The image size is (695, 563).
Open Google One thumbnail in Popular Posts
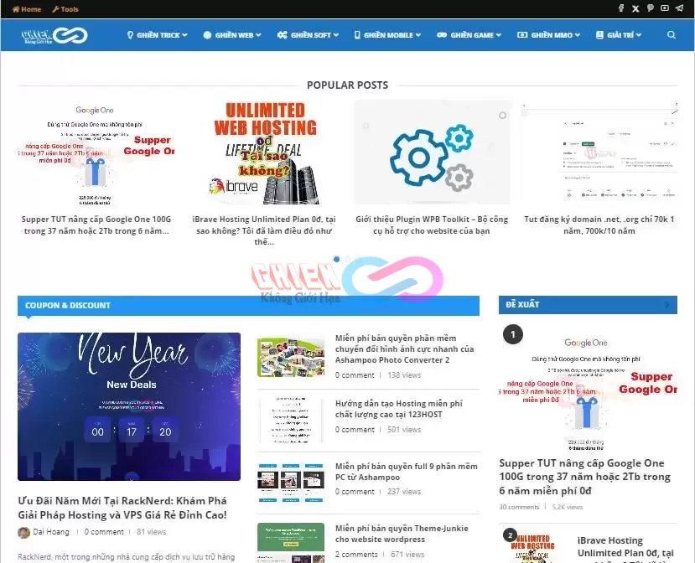[x=96, y=152]
